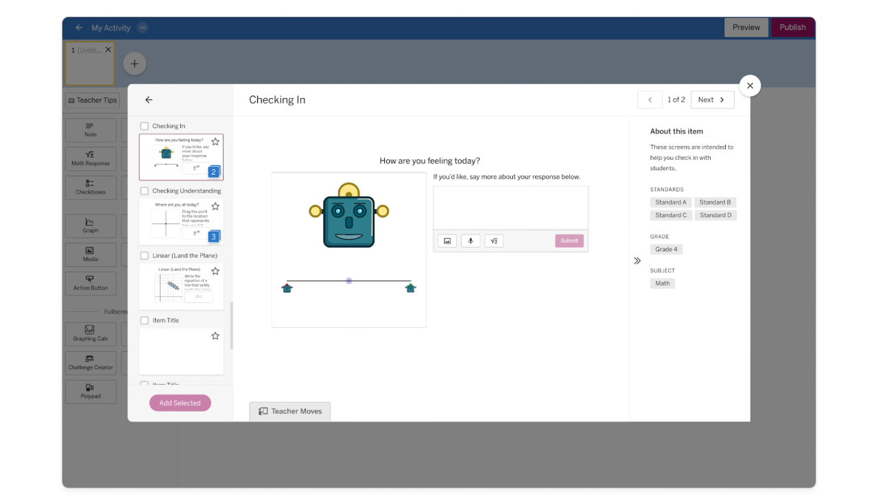Check the Checking Understanding checkbox
The image size is (878, 504).
coord(144,191)
